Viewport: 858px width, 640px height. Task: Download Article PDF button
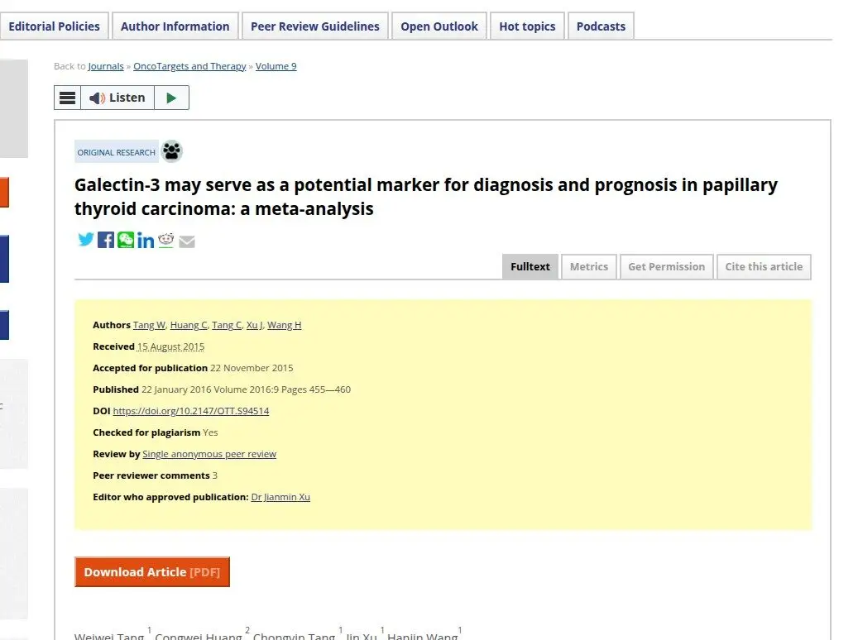coord(152,571)
